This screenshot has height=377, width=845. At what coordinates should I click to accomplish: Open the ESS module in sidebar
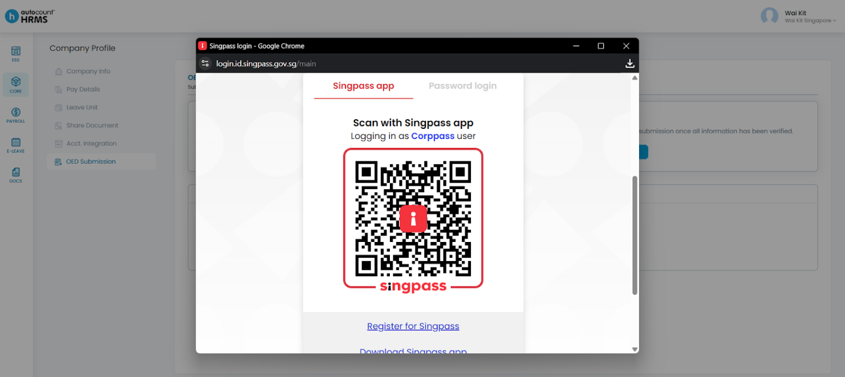coord(16,54)
